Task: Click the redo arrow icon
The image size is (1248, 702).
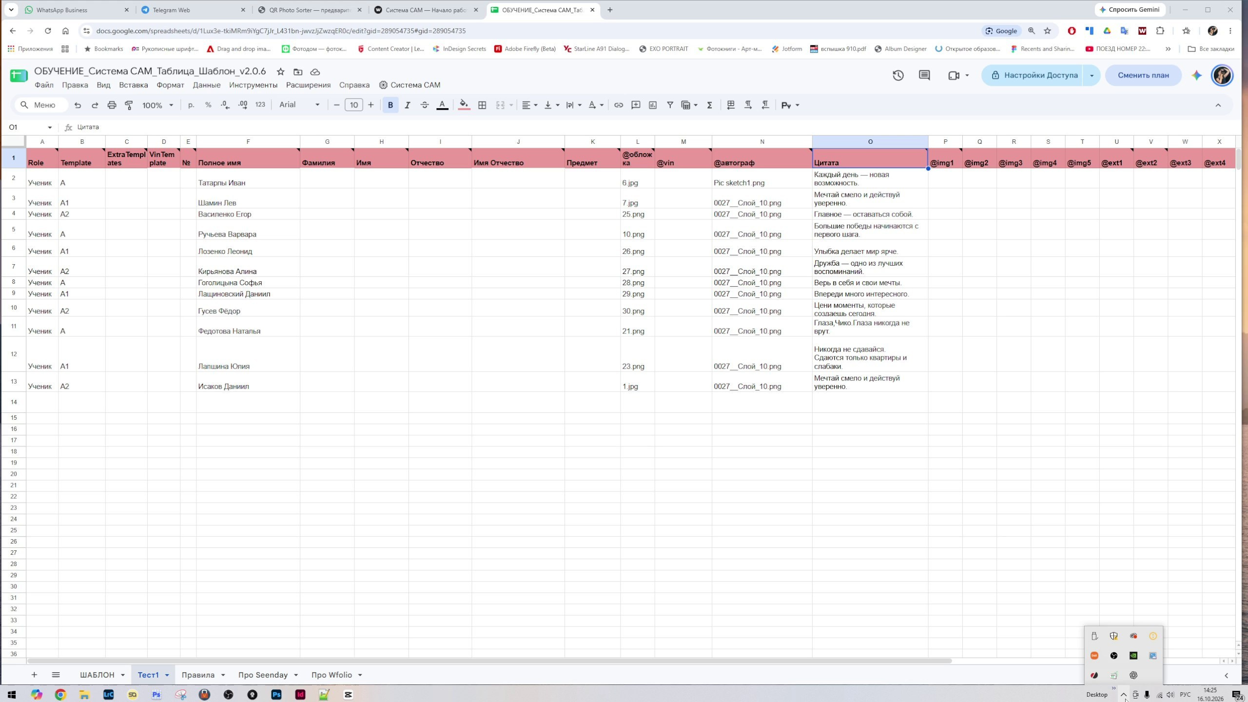Action: 95,105
